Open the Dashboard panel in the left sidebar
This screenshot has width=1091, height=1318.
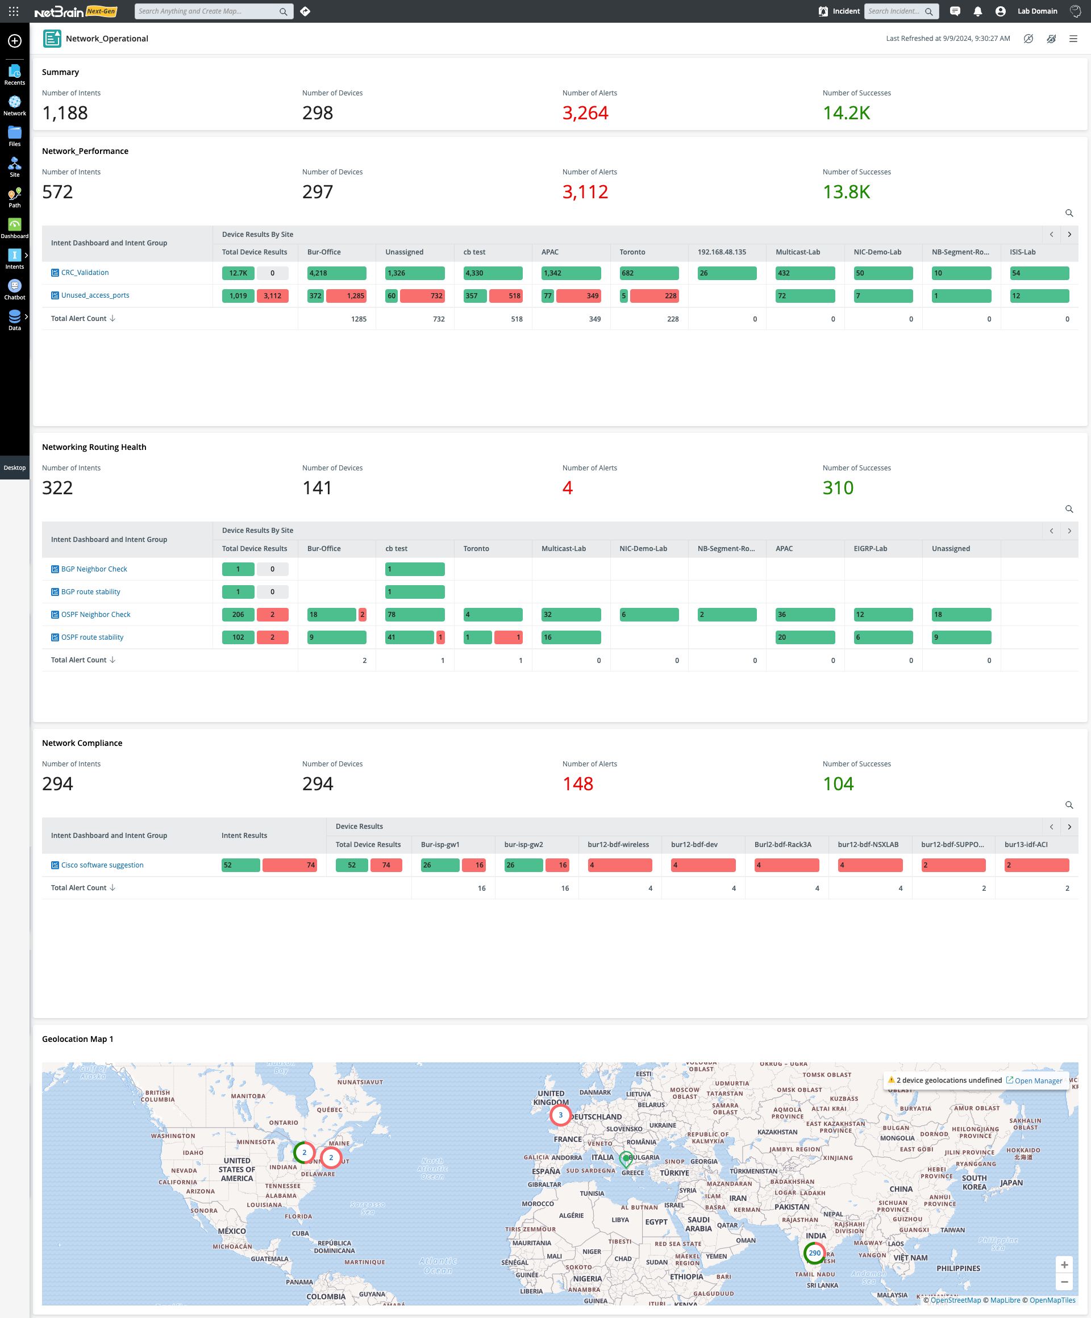point(14,226)
